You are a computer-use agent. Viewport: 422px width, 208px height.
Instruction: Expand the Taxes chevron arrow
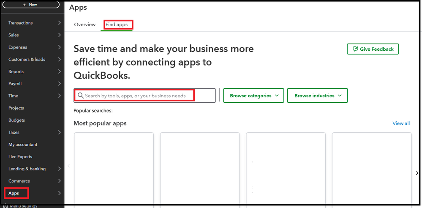coord(59,132)
